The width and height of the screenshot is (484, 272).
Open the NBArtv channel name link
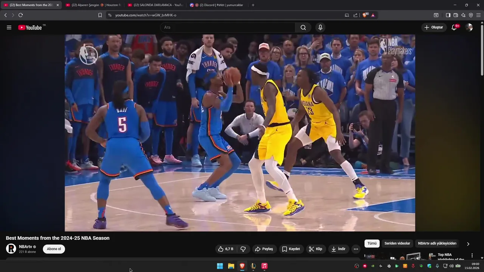[x=25, y=247]
